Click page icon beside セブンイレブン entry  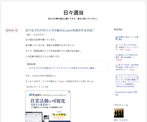point(116,75)
